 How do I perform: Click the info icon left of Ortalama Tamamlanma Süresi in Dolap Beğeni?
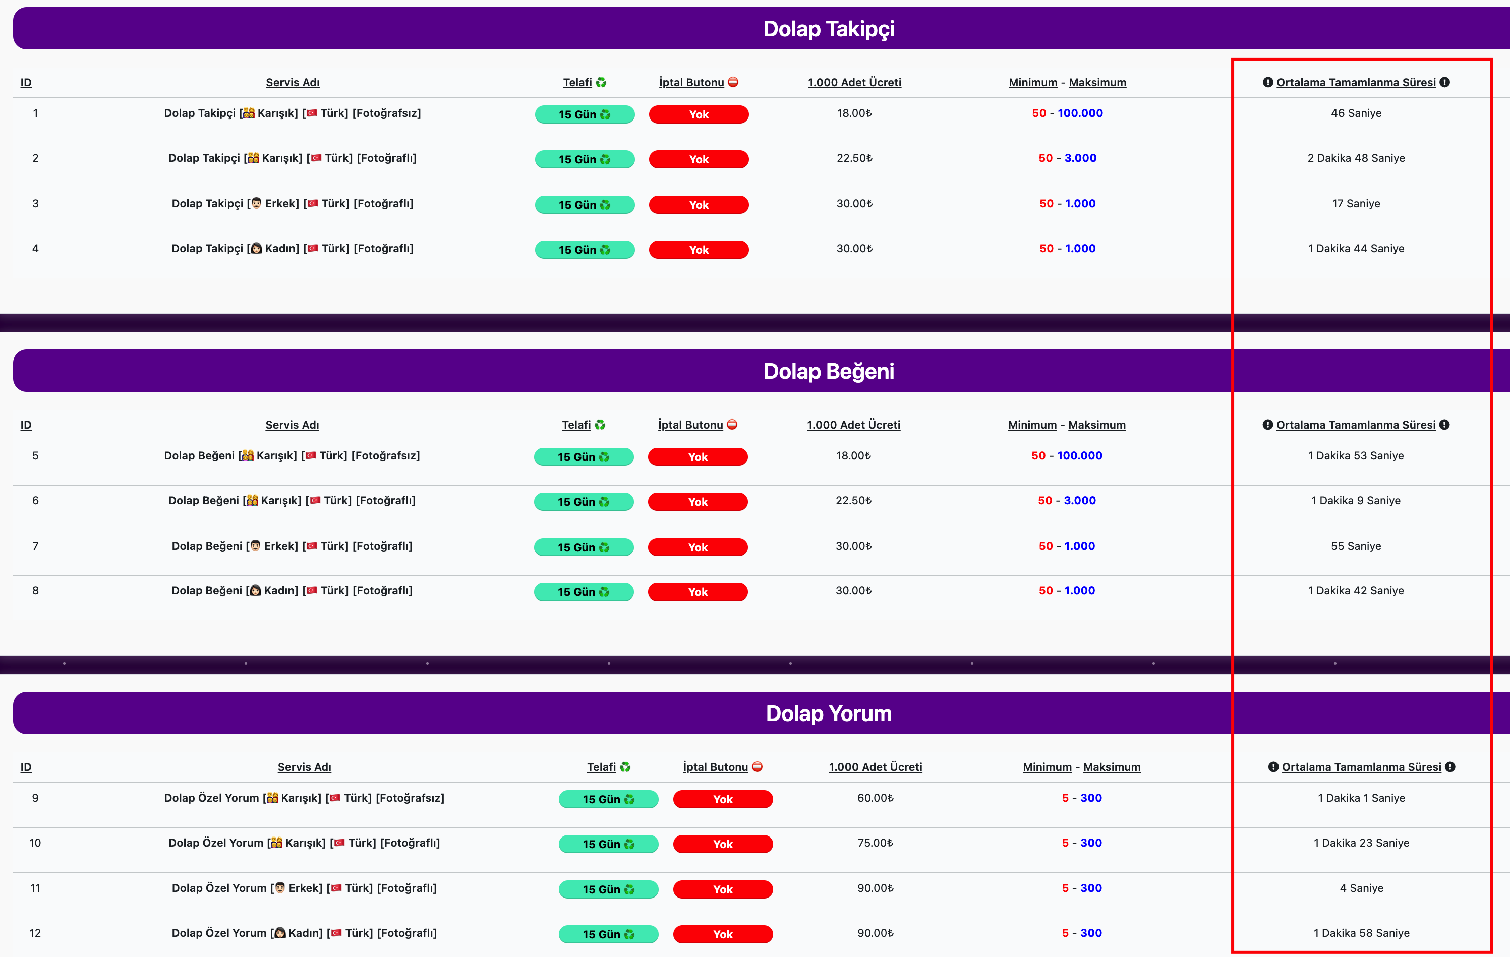pyautogui.click(x=1267, y=424)
